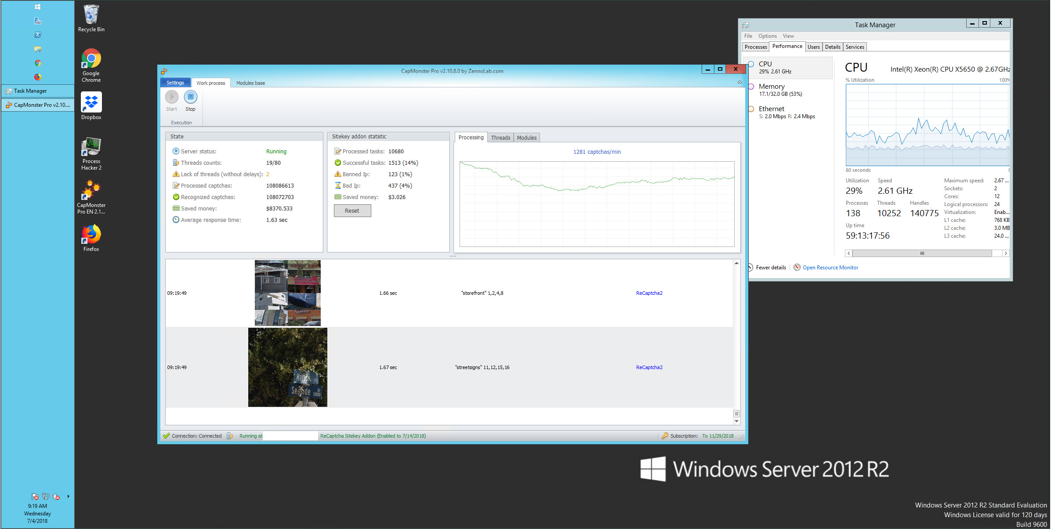The image size is (1051, 529).
Task: Click the pinned Chrome icon in taskbar
Action: click(37, 63)
